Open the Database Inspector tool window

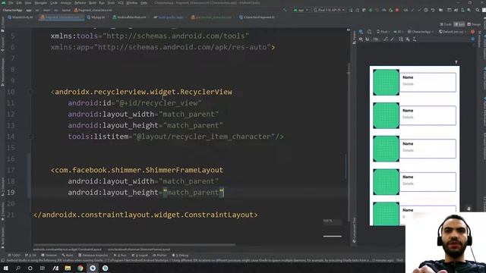(x=93, y=256)
